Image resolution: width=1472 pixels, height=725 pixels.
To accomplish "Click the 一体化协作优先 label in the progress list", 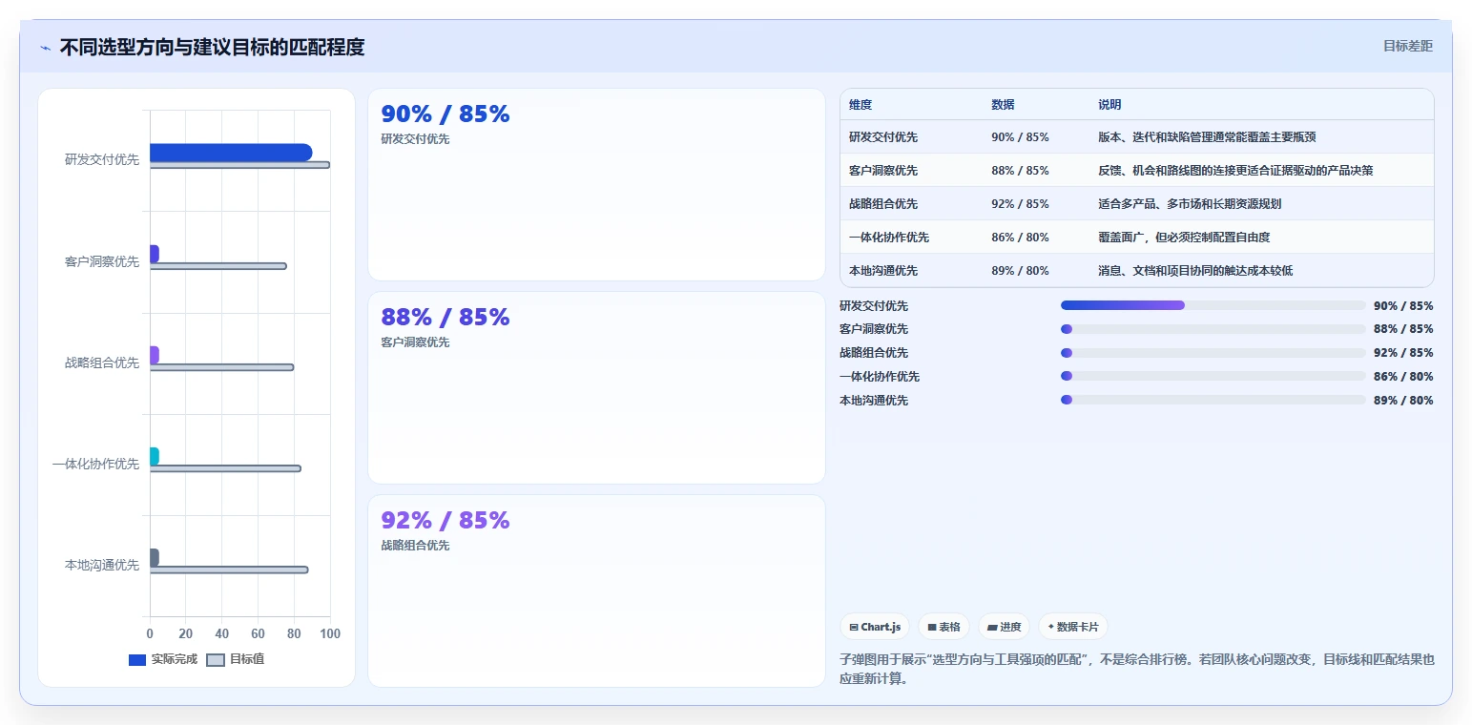I will 880,377.
